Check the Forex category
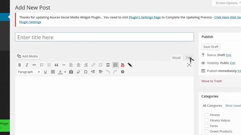The width and height of the screenshot is (241, 135). click(x=206, y=126)
